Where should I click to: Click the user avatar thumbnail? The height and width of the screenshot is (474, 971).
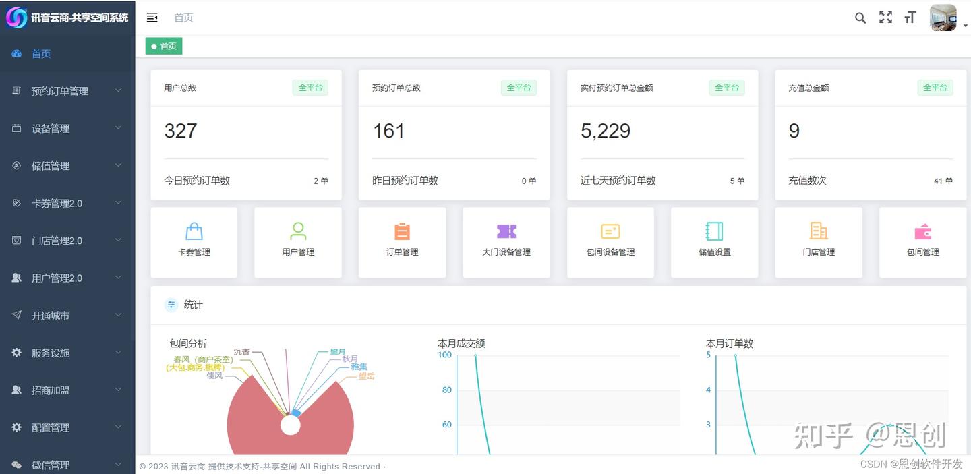point(943,18)
